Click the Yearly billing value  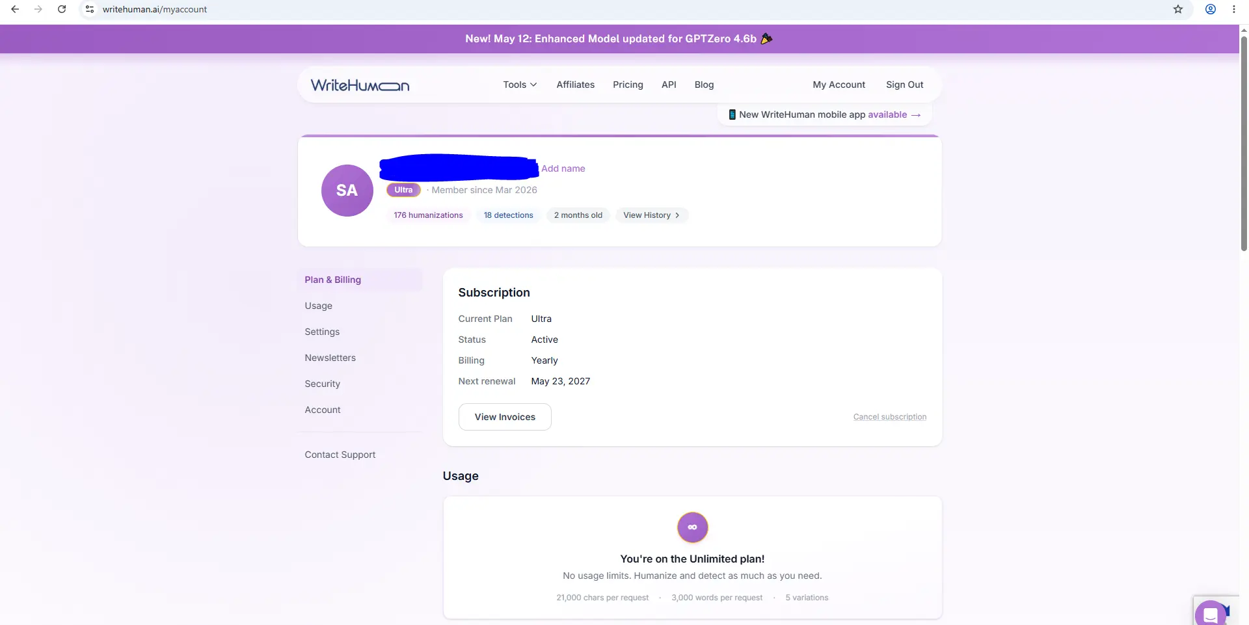click(544, 360)
